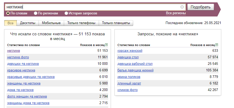Open help icon beside left 'Показов в месяц'

pyautogui.click(x=106, y=45)
